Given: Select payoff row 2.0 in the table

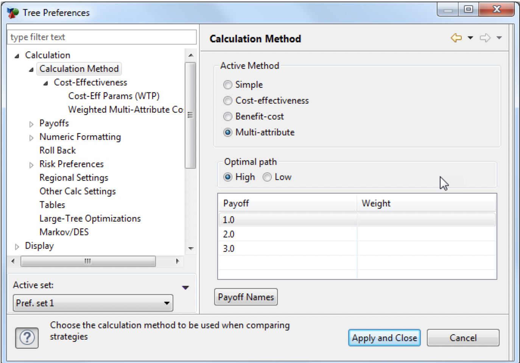Looking at the screenshot, I should point(265,234).
